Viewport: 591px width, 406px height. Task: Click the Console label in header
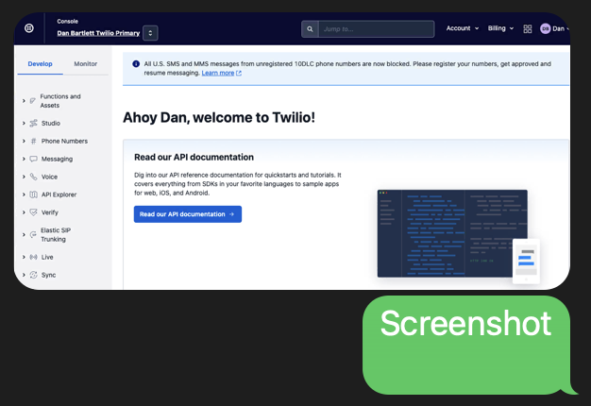67,22
